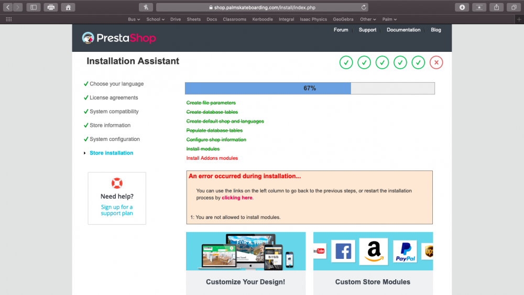Viewport: 524px width, 295px height.
Task: Click the YouTube module icon
Action: tap(320, 251)
